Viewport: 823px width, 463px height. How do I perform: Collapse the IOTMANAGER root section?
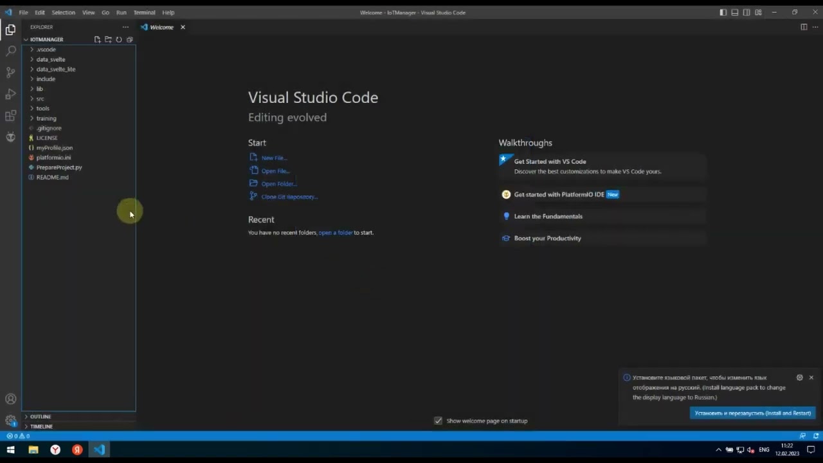click(46, 39)
